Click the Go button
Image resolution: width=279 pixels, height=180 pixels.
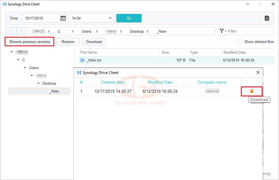(129, 18)
